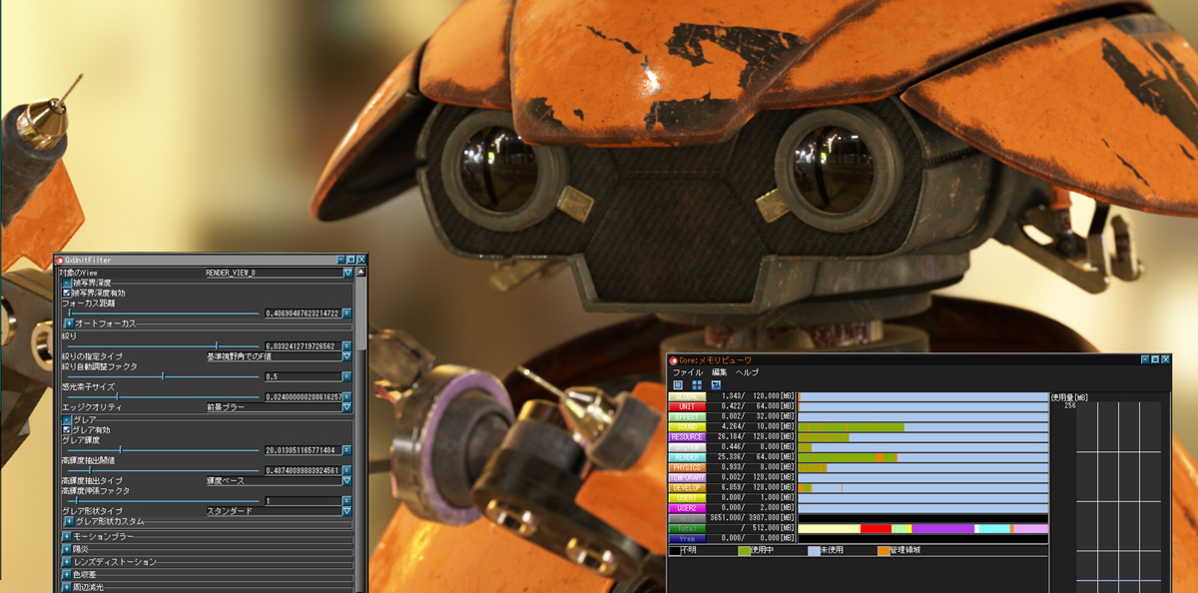Click the small button beside フォーカス距離 value
The width and height of the screenshot is (1198, 593).
pos(346,313)
